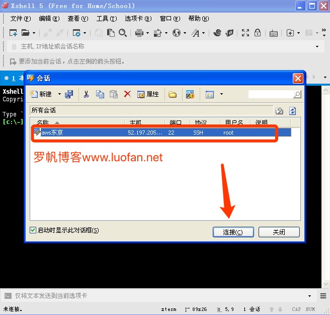Click the Paste icon in Sessions dialog

(x=114, y=94)
